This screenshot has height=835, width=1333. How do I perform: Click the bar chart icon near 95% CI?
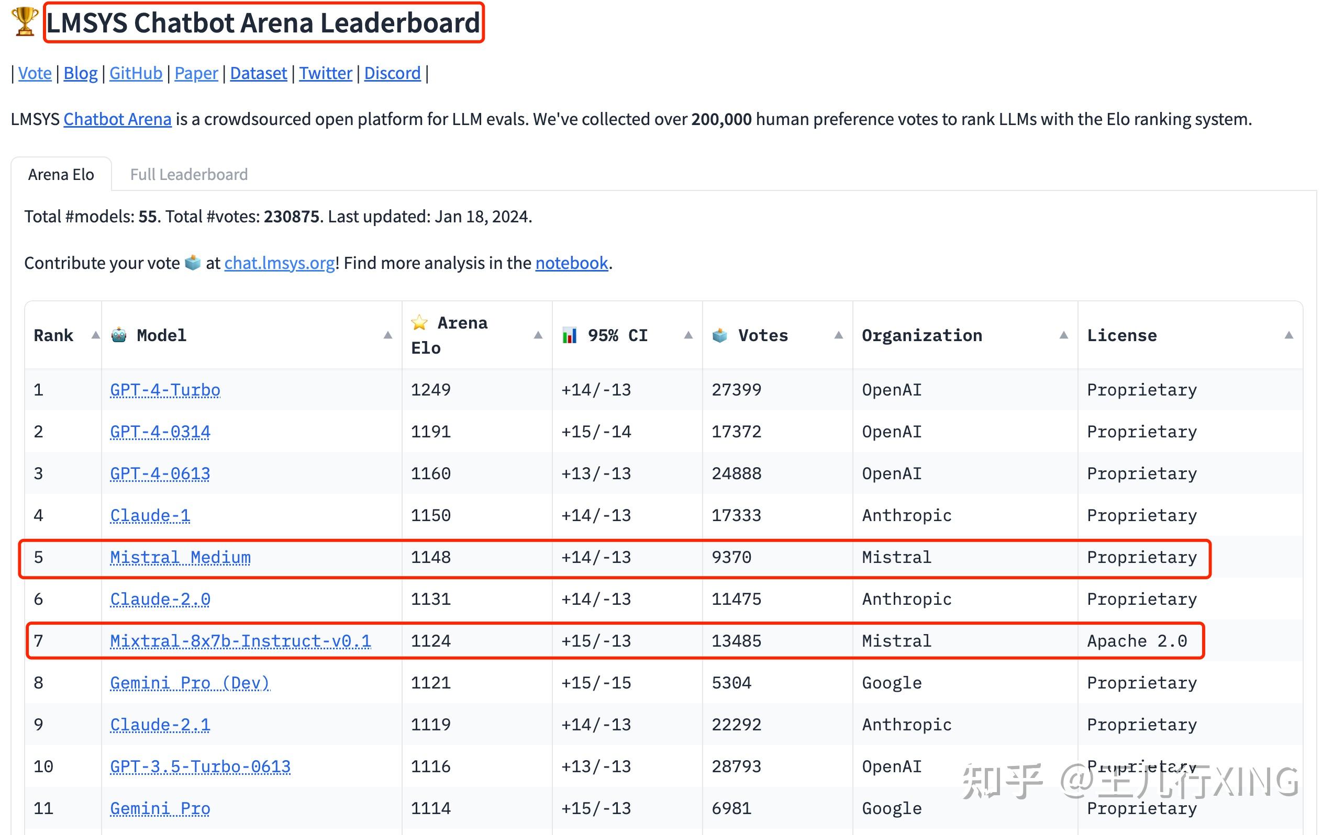click(569, 335)
